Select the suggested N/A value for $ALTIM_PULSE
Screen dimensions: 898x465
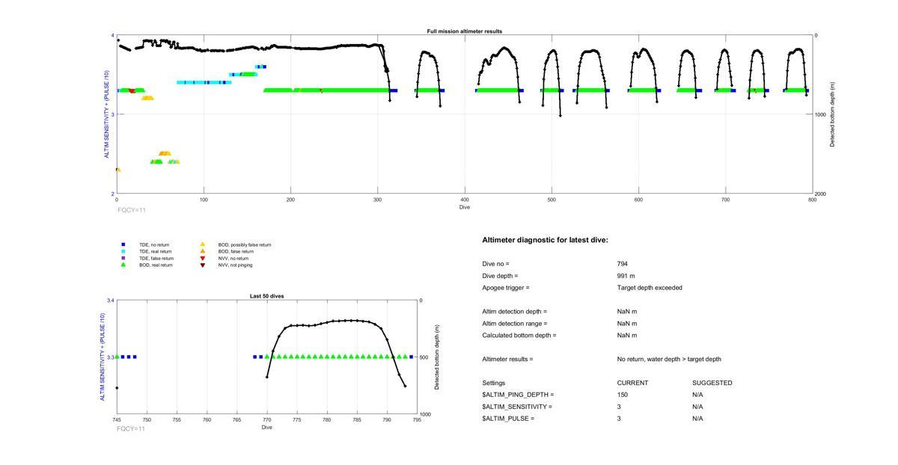697,419
